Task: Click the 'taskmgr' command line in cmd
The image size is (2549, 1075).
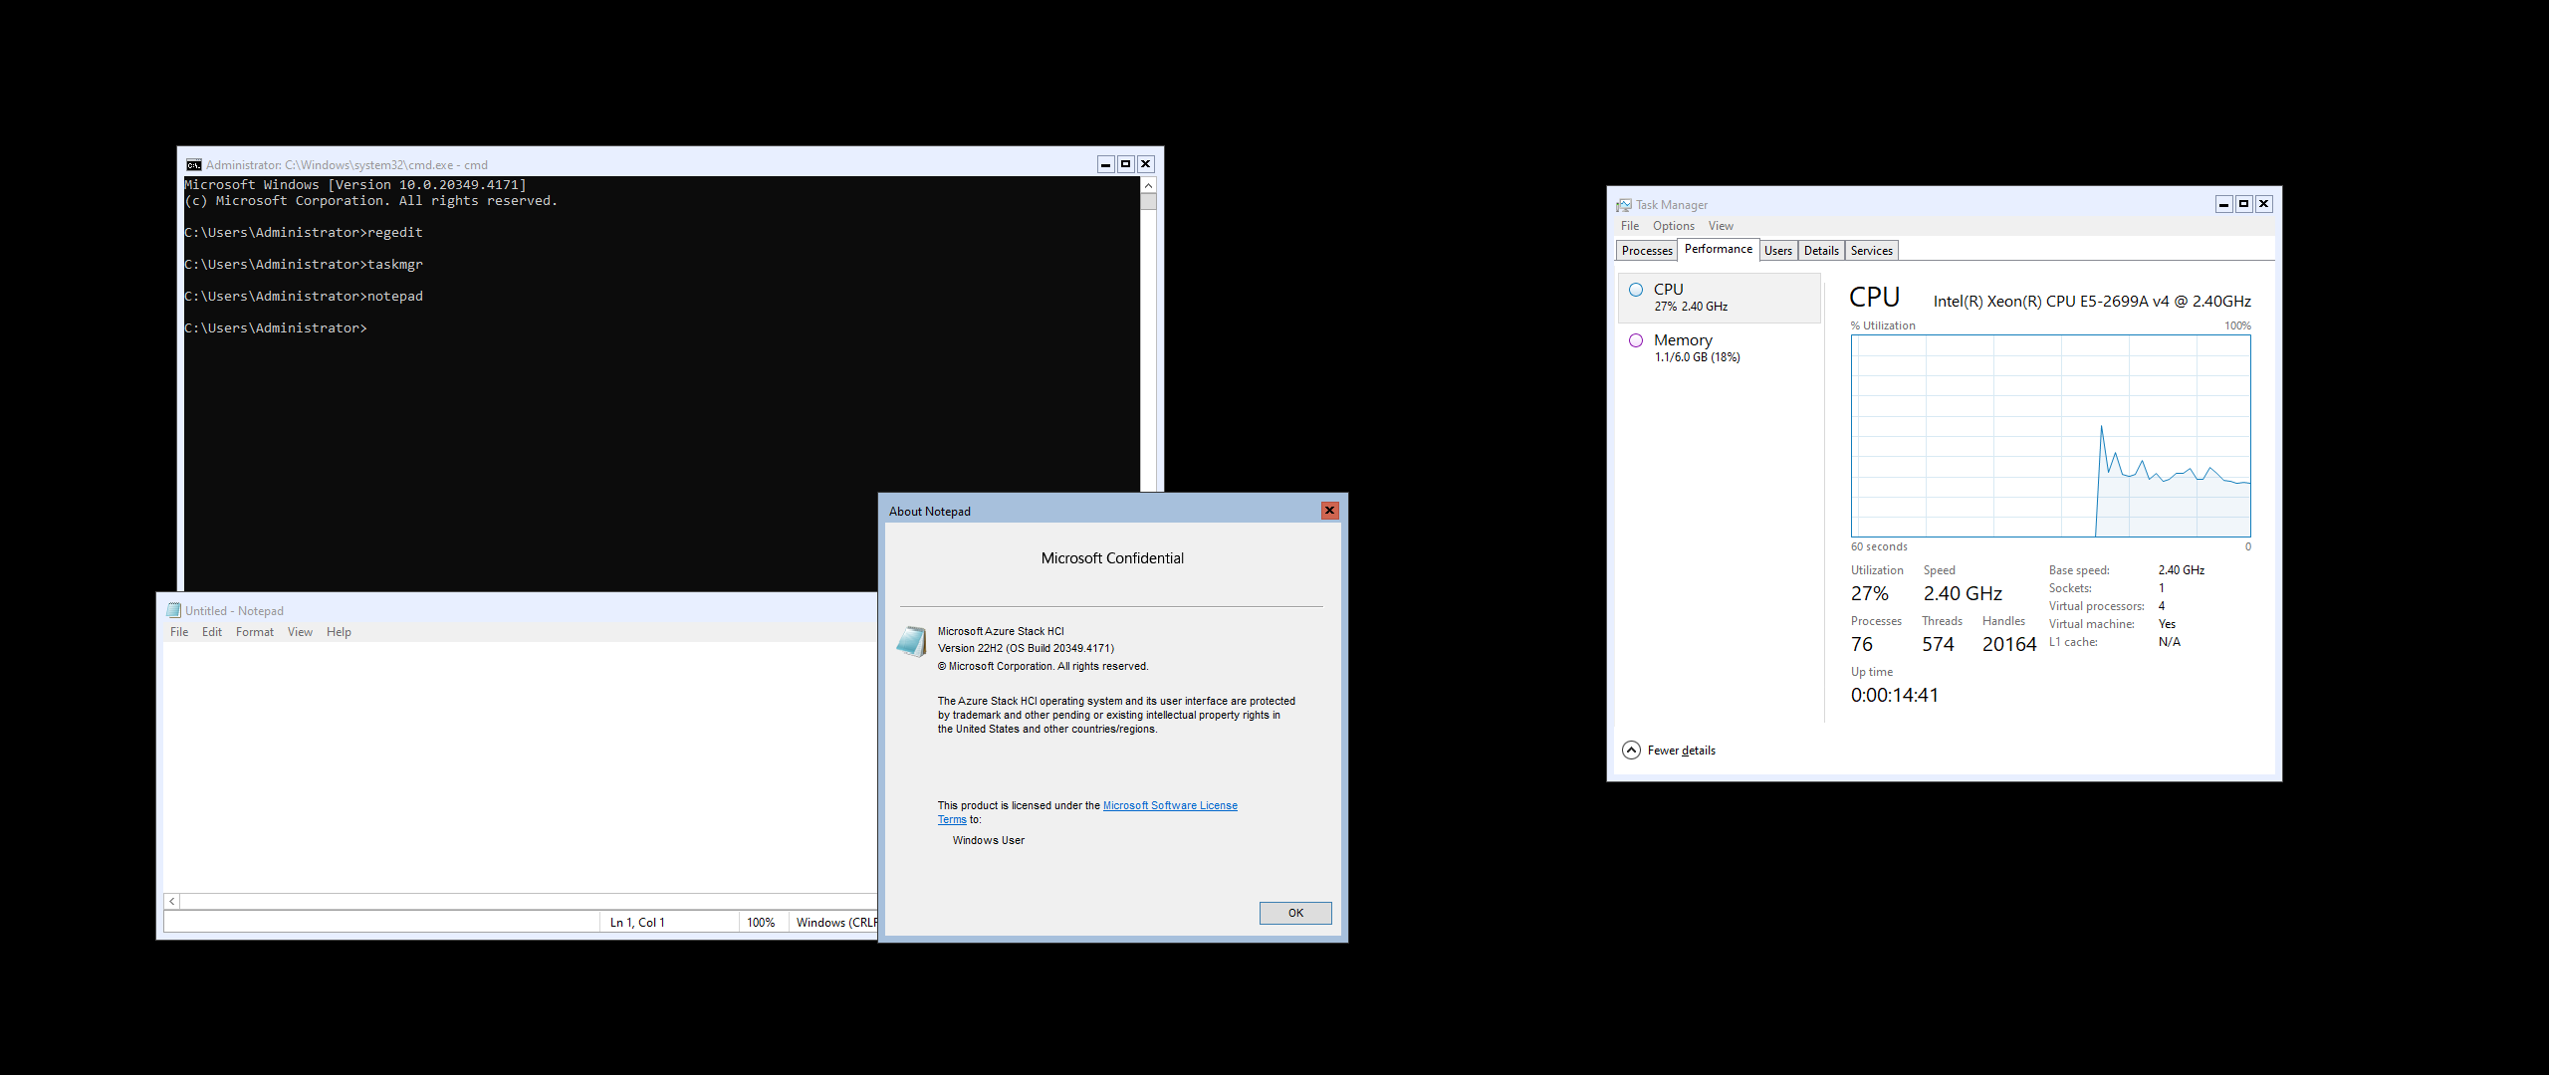Action: [304, 265]
